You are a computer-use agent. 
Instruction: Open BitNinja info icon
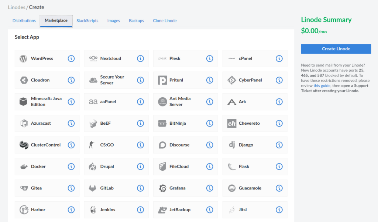coord(210,123)
